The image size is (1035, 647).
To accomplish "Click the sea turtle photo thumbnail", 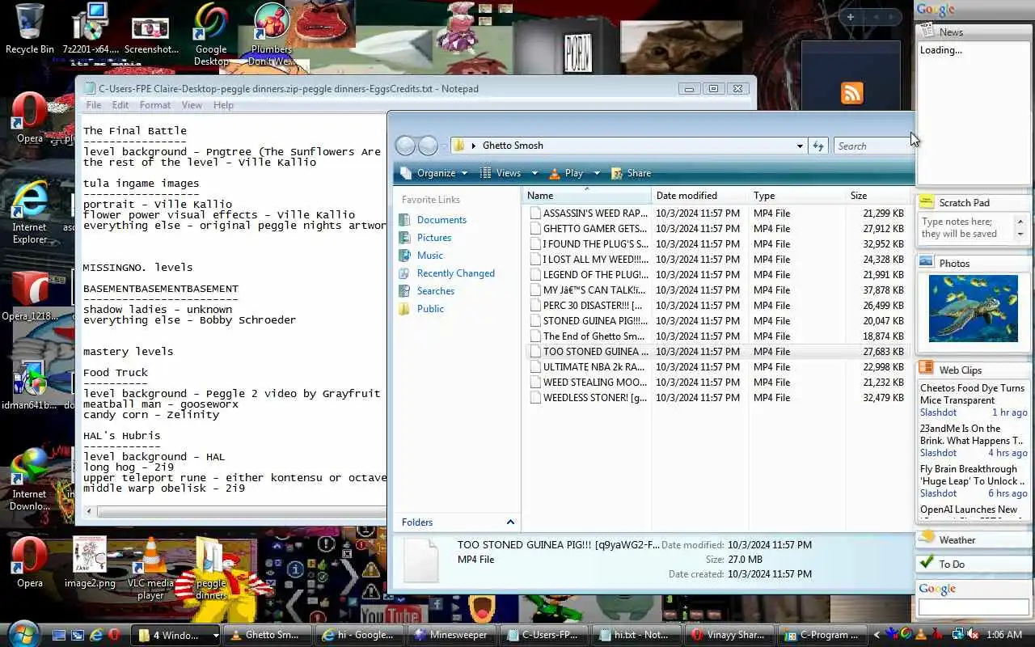I will pos(973,308).
